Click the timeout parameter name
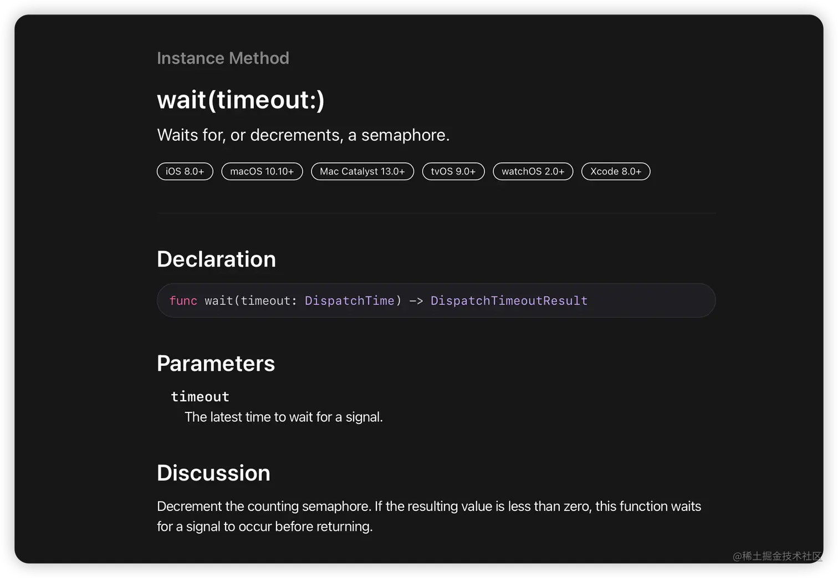This screenshot has height=578, width=838. click(x=200, y=397)
